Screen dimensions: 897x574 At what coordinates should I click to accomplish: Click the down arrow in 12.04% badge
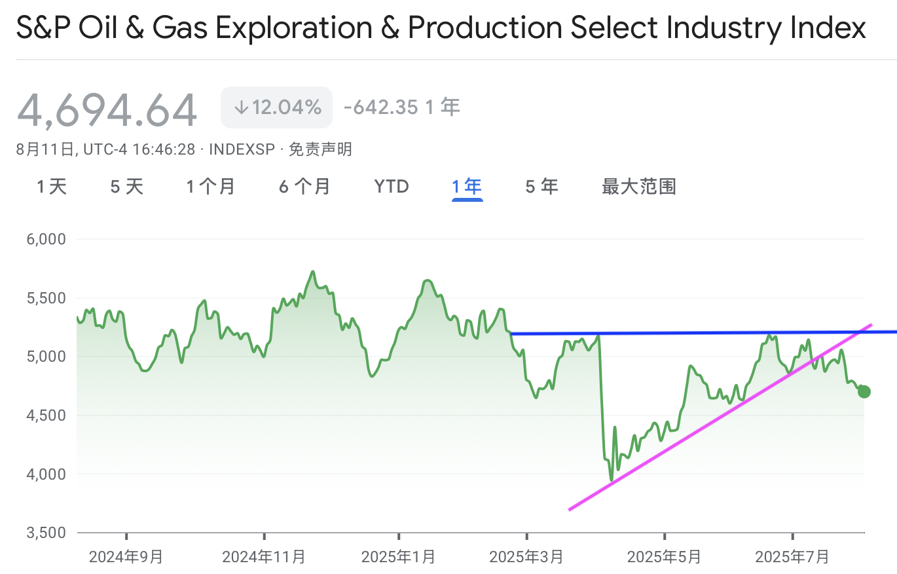point(242,107)
